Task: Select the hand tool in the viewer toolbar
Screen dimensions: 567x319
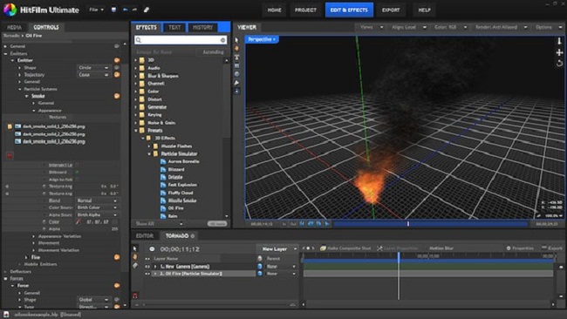Action: [236, 49]
